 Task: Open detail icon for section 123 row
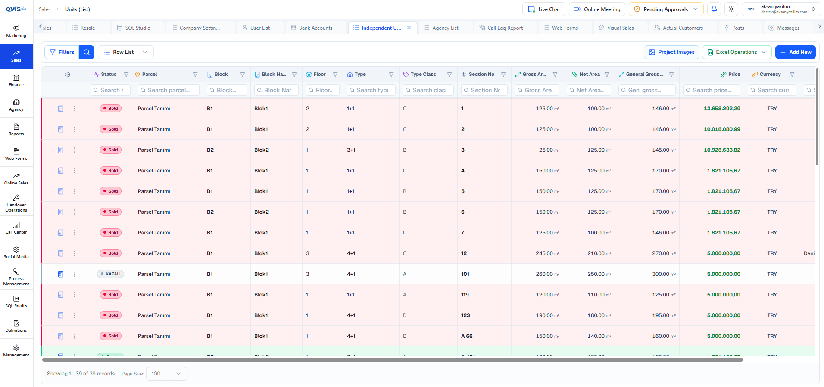pos(61,315)
